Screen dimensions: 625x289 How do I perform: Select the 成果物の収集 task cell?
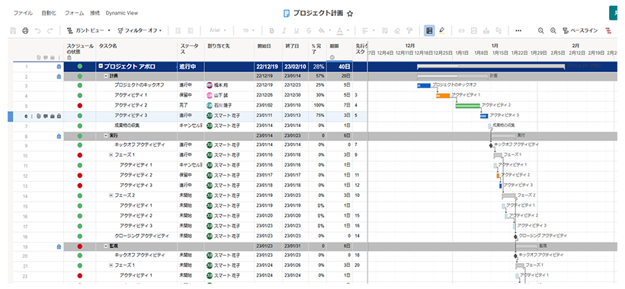136,125
